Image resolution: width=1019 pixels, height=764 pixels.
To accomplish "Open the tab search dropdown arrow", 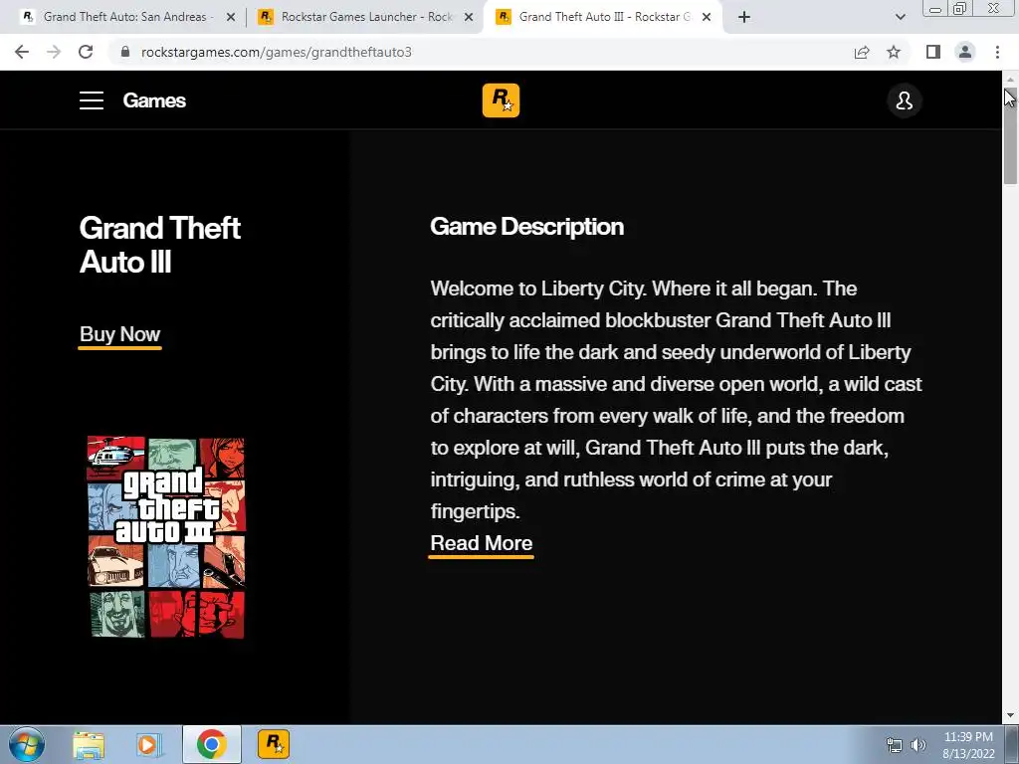I will (900, 17).
